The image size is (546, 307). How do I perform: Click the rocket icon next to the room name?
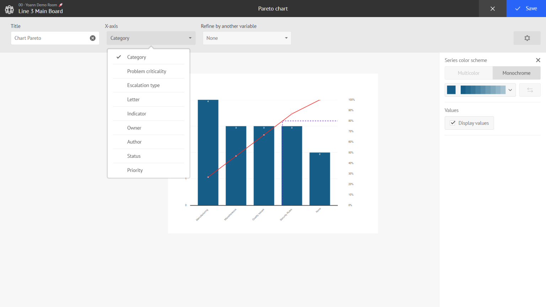(x=60, y=5)
